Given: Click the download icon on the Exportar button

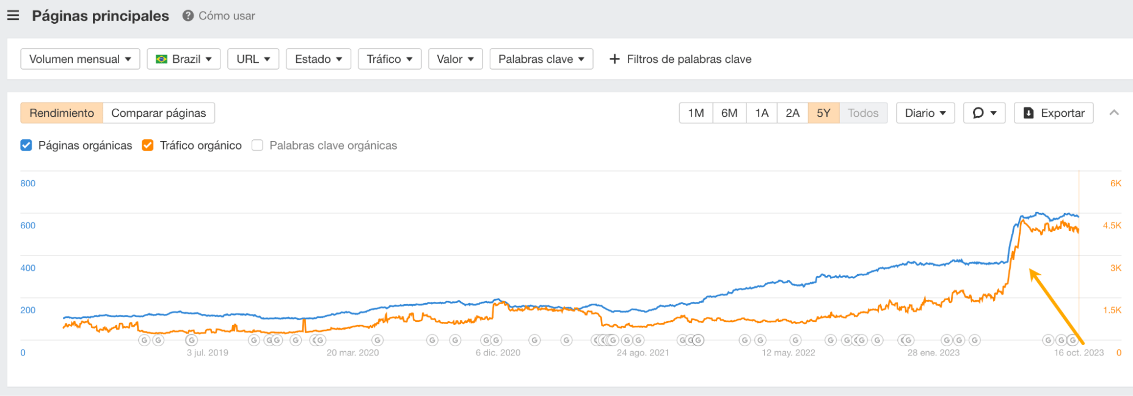Looking at the screenshot, I should coord(1028,113).
